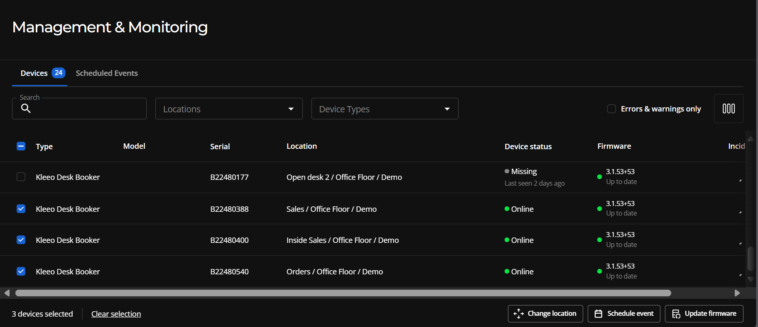Check the box for serial B22480177

point(21,177)
